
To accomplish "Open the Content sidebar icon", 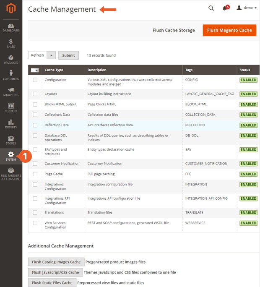I will (11, 107).
